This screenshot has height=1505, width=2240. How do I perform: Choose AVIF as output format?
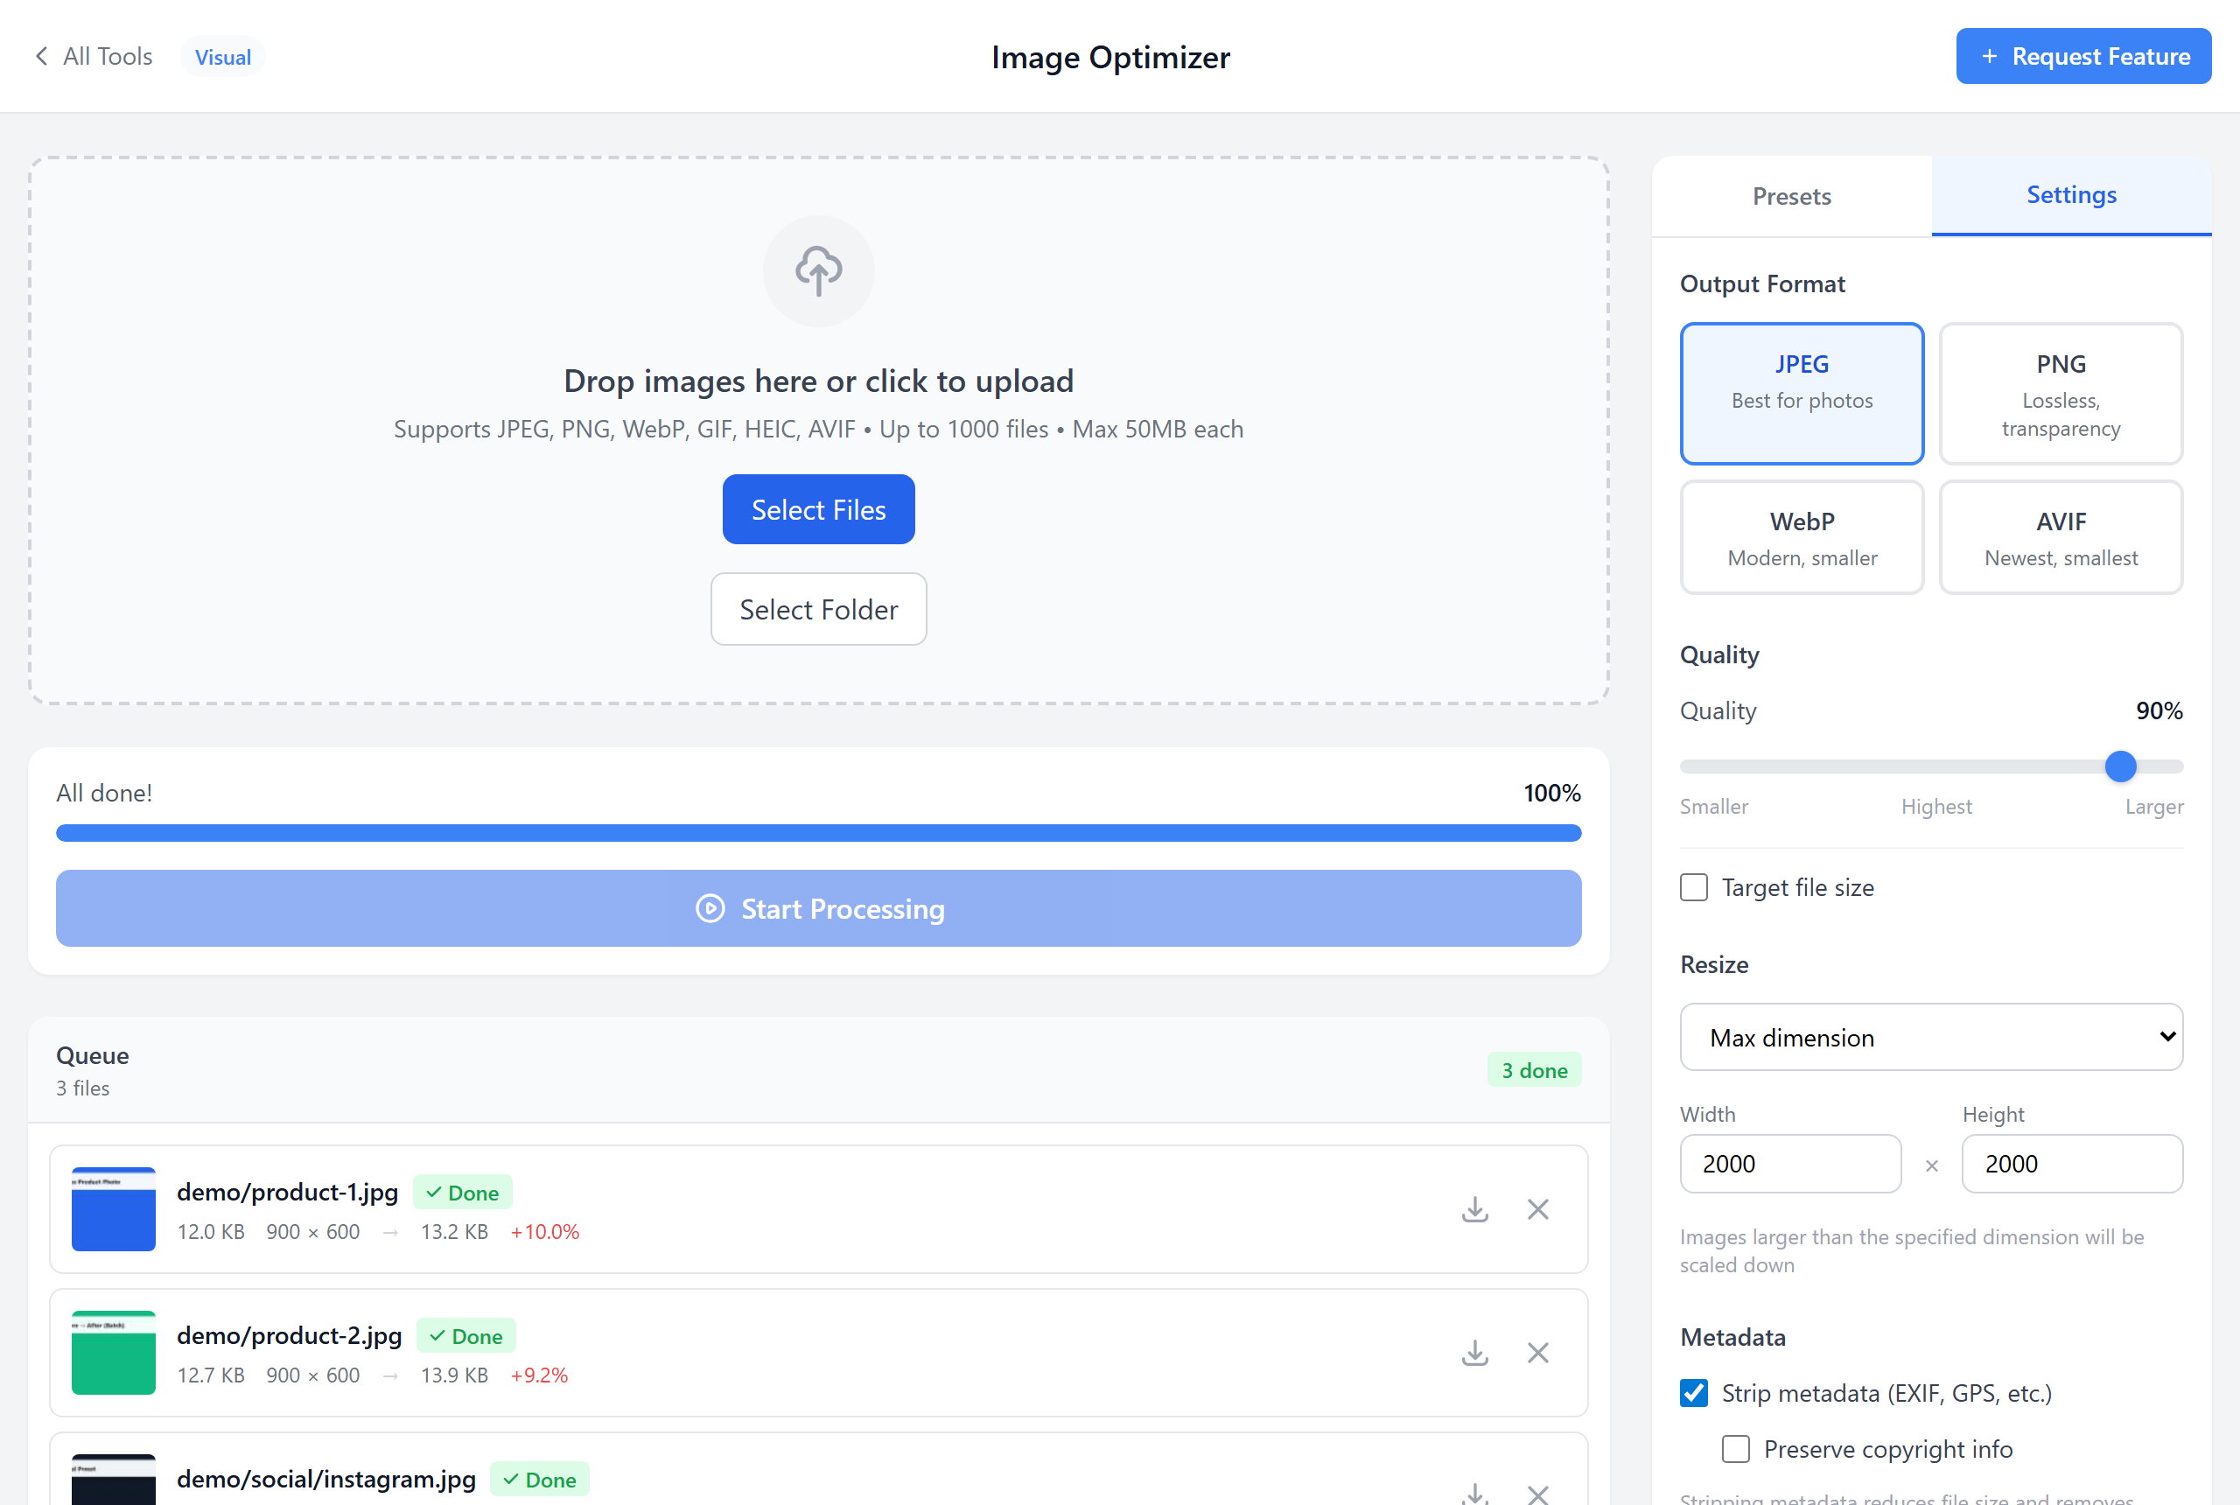click(x=2061, y=536)
